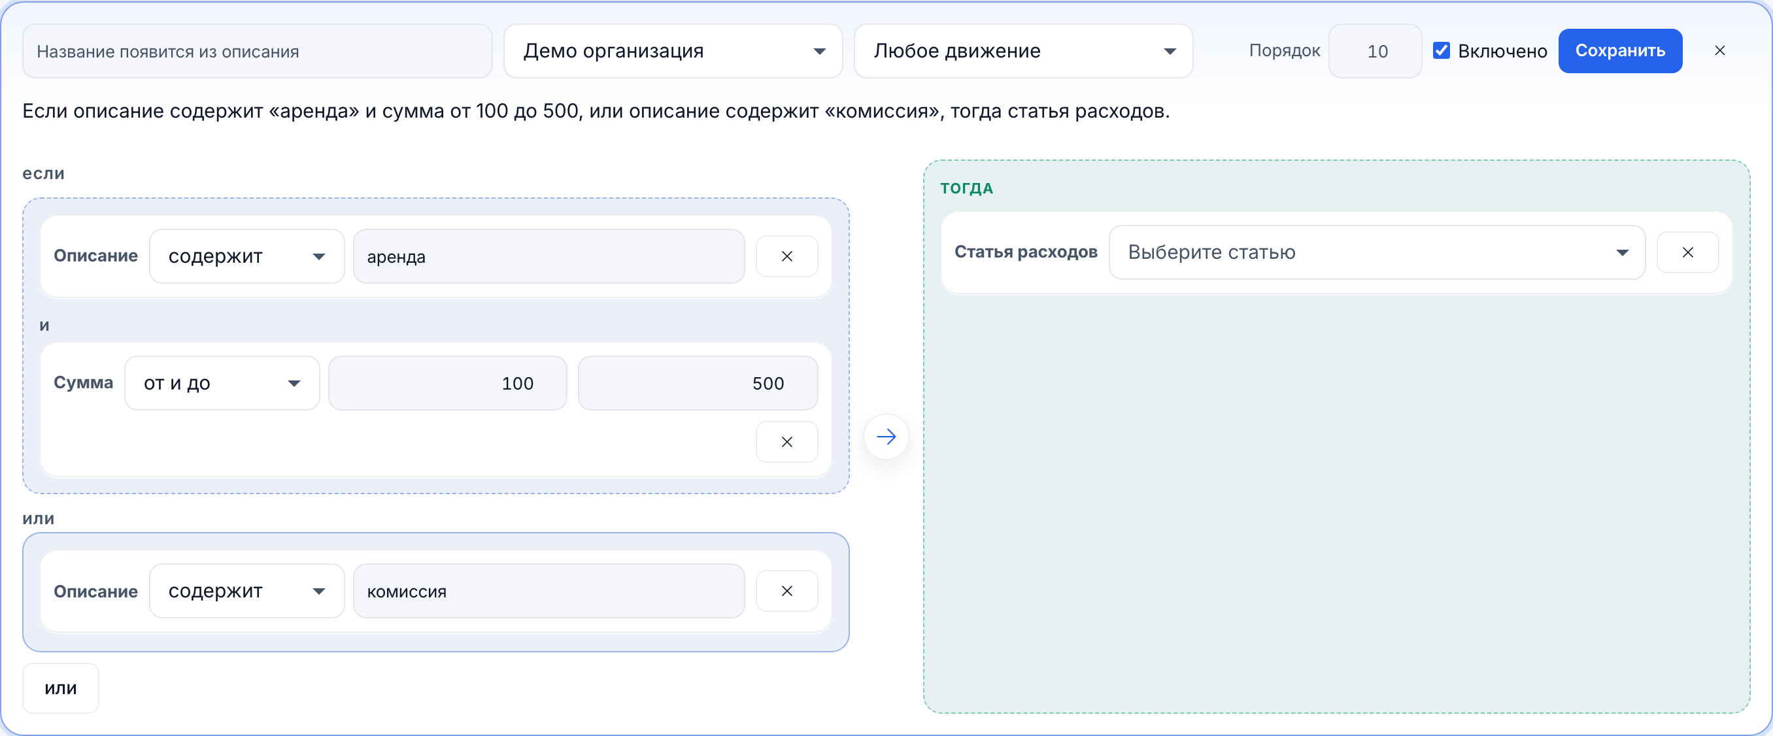Click the rule summary sentence text
Screen dimensions: 1773x736
pos(596,111)
